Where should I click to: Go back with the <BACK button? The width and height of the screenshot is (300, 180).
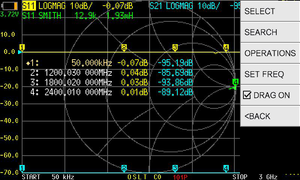[270, 116]
